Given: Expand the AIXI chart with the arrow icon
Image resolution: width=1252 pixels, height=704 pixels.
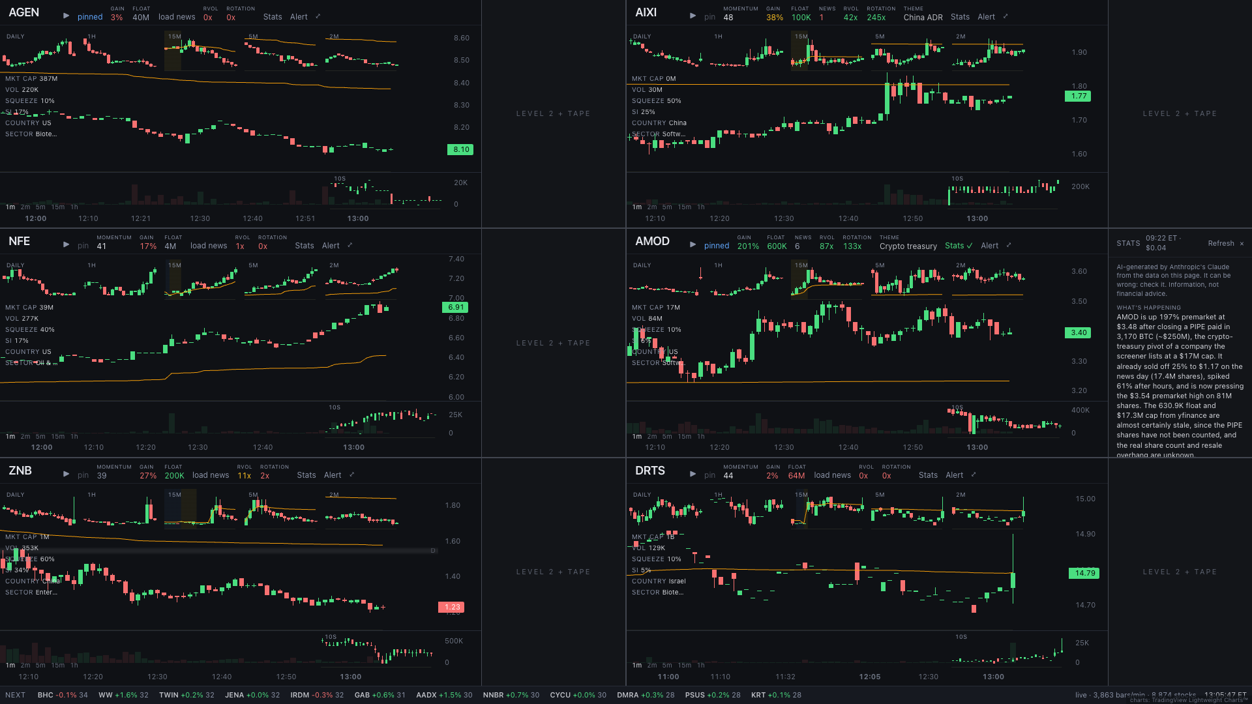Looking at the screenshot, I should (x=1006, y=16).
